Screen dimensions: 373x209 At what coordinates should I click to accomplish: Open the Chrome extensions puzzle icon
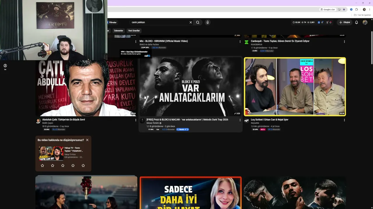tap(356, 10)
